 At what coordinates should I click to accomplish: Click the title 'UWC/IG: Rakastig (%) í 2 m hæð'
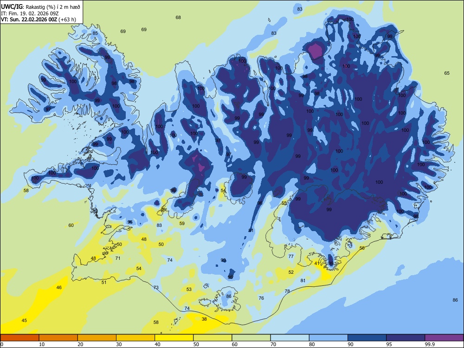[x=40, y=7]
